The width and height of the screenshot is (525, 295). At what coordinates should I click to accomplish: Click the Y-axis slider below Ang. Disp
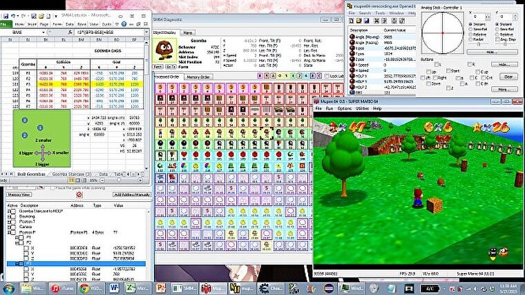505,44
